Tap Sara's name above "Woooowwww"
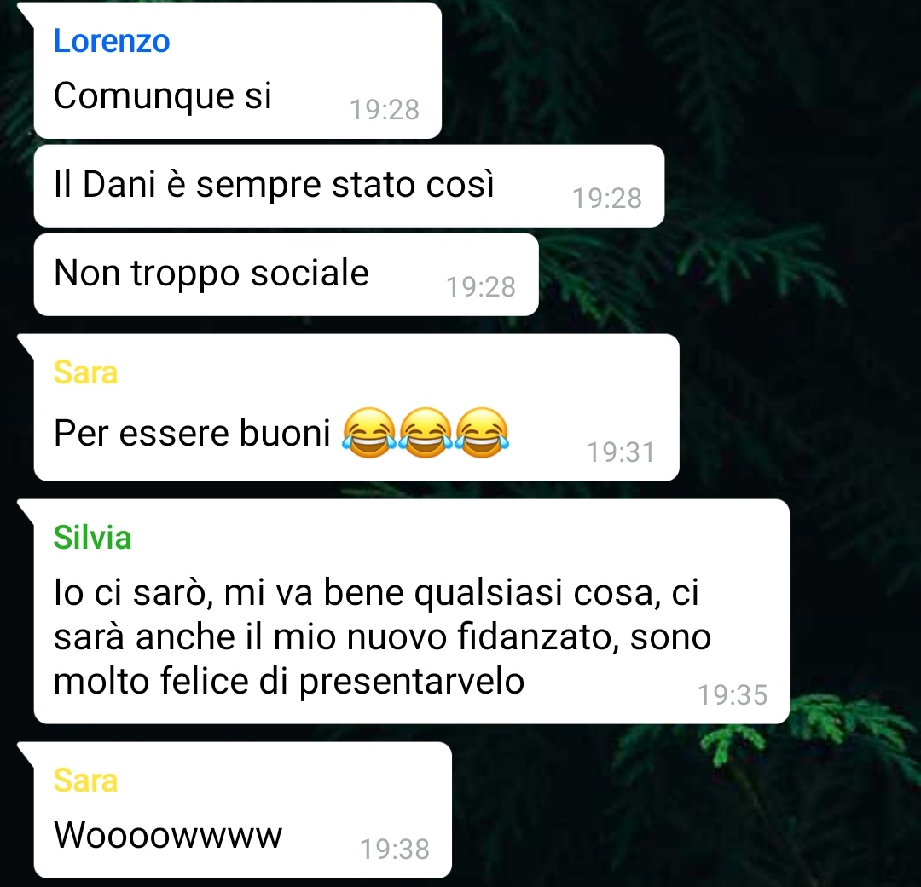 pos(86,780)
